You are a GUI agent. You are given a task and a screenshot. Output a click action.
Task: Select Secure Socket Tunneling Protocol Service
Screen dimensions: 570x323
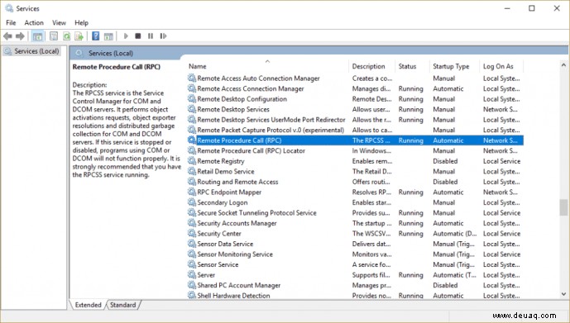pos(256,212)
